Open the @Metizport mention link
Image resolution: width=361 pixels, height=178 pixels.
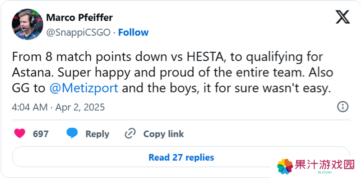(84, 88)
